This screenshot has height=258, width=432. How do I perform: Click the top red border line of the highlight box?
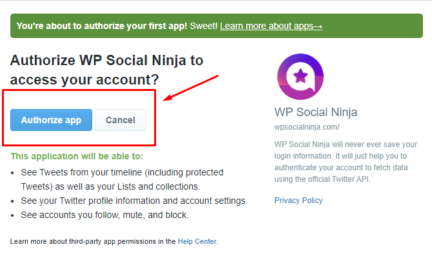[x=79, y=90]
